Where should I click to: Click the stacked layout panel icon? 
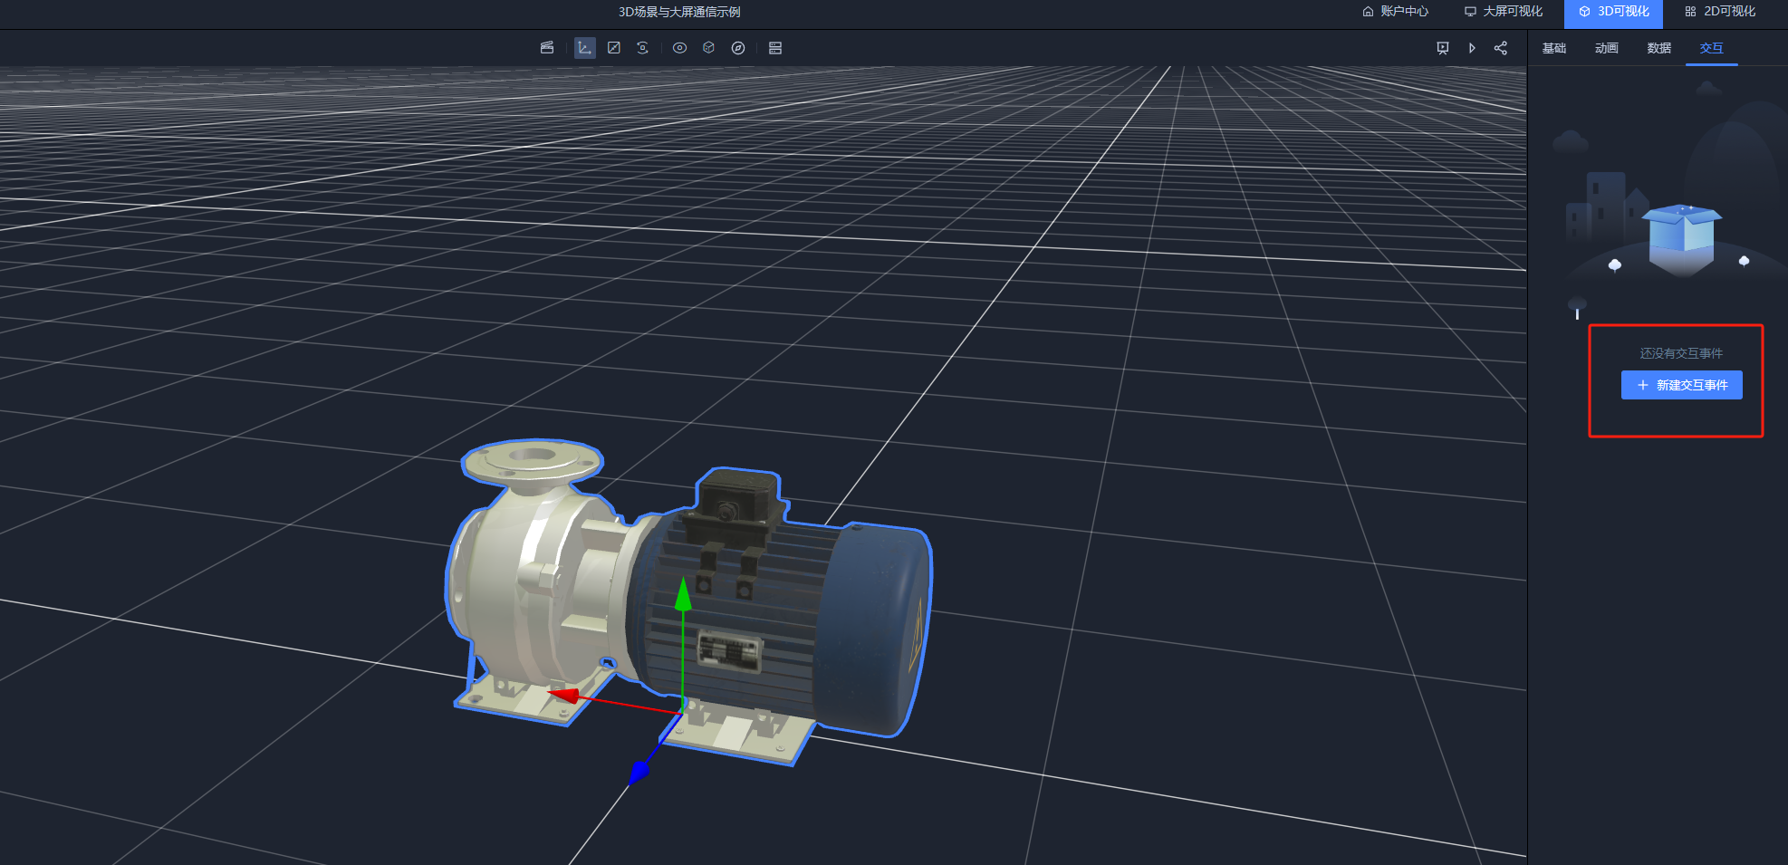(x=775, y=48)
